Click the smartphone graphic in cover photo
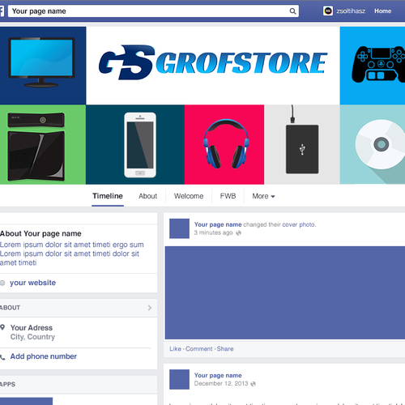Screen dimensions: 405x405 tap(140, 145)
